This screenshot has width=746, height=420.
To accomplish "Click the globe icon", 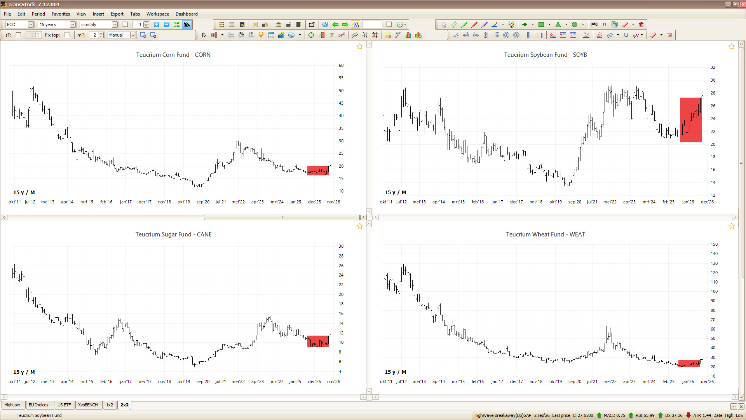I will point(291,35).
